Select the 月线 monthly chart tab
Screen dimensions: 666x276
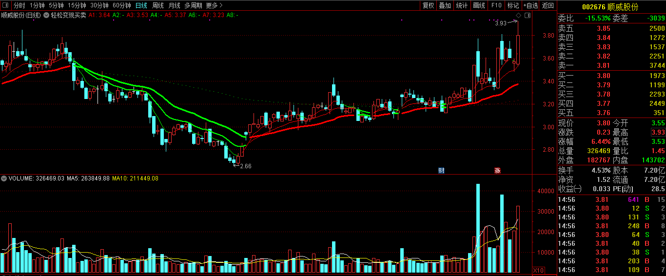pyautogui.click(x=174, y=5)
